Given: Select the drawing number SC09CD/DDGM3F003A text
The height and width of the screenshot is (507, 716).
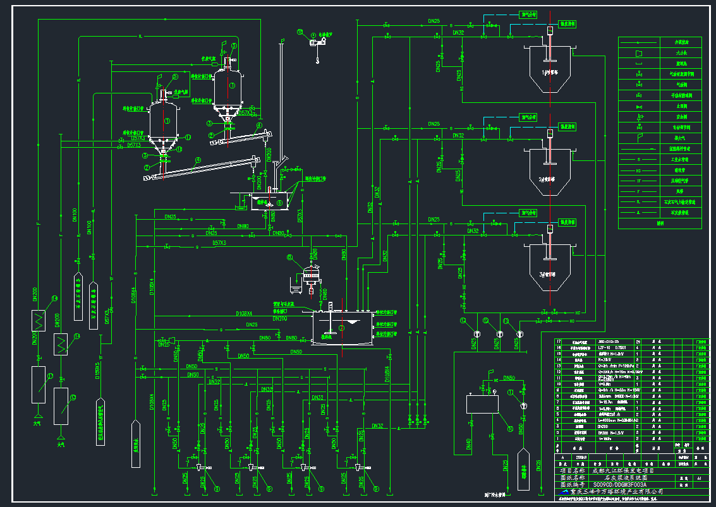Looking at the screenshot, I should [619, 484].
